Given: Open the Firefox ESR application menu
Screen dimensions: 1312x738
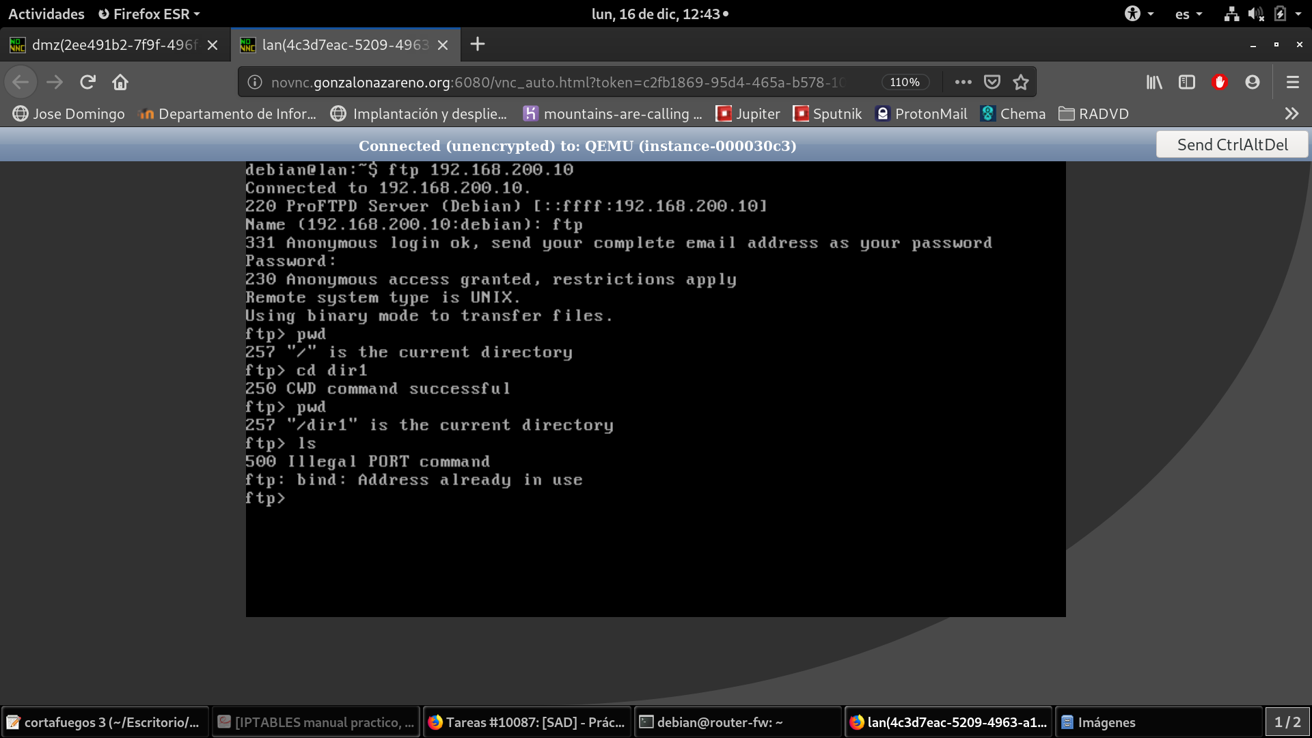Looking at the screenshot, I should 149,14.
